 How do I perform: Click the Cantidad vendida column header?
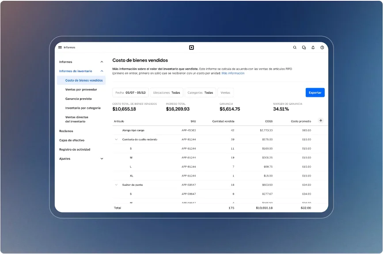pyautogui.click(x=223, y=121)
